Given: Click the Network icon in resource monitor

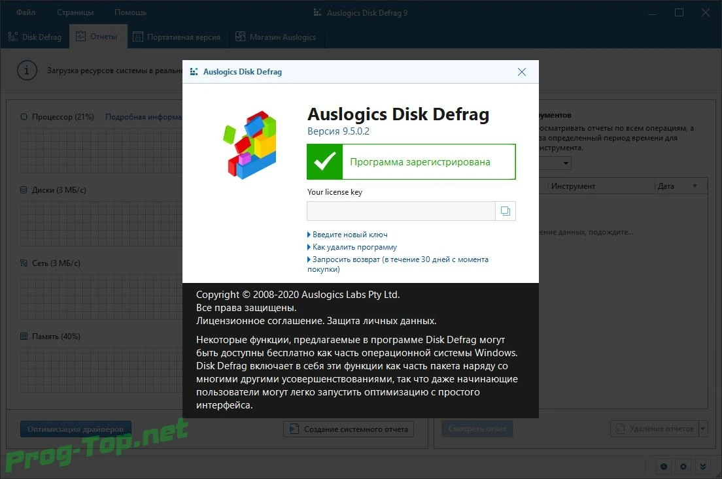Looking at the screenshot, I should [24, 263].
